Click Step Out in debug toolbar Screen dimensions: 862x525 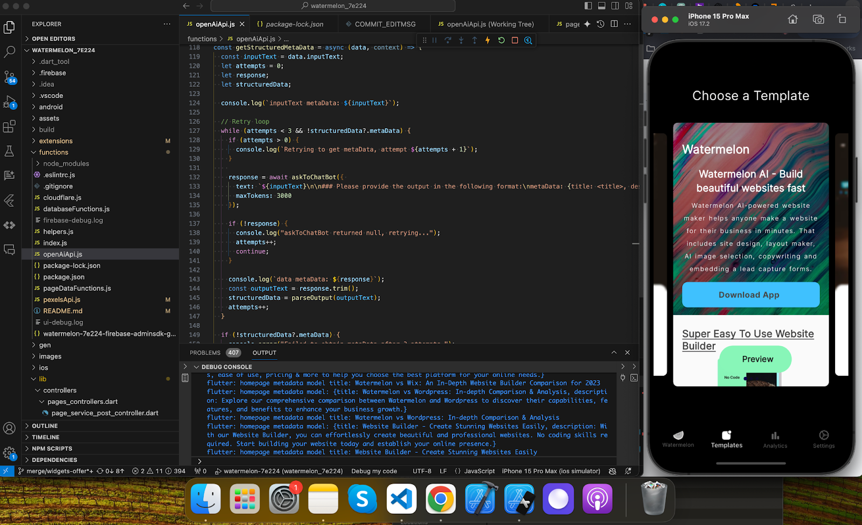coord(475,40)
